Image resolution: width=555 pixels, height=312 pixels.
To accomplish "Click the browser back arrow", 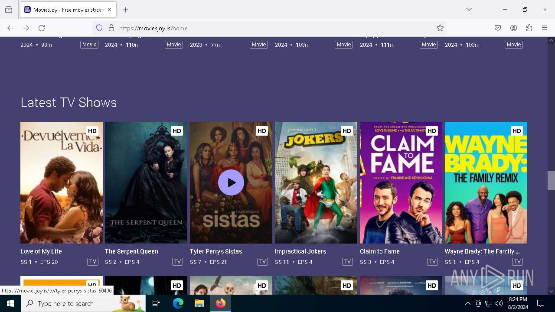I will click(10, 28).
